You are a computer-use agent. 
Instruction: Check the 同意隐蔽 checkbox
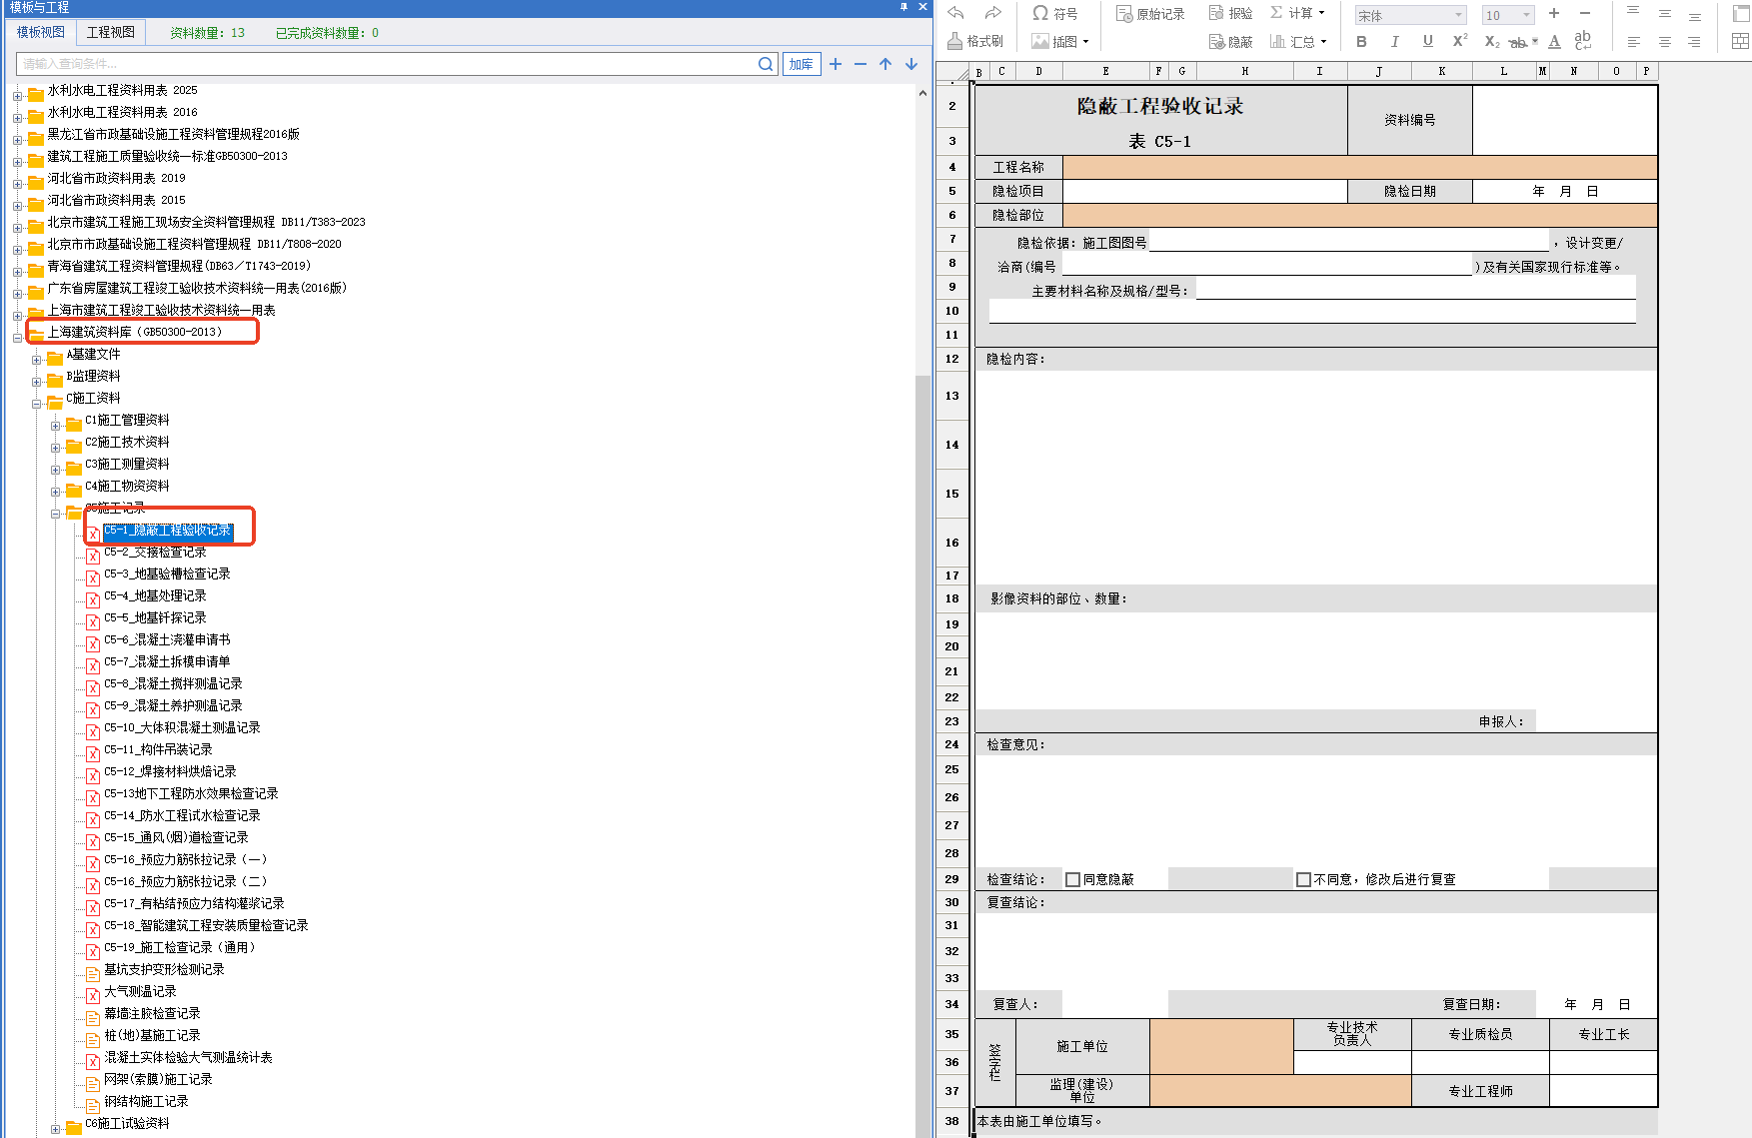point(1073,880)
